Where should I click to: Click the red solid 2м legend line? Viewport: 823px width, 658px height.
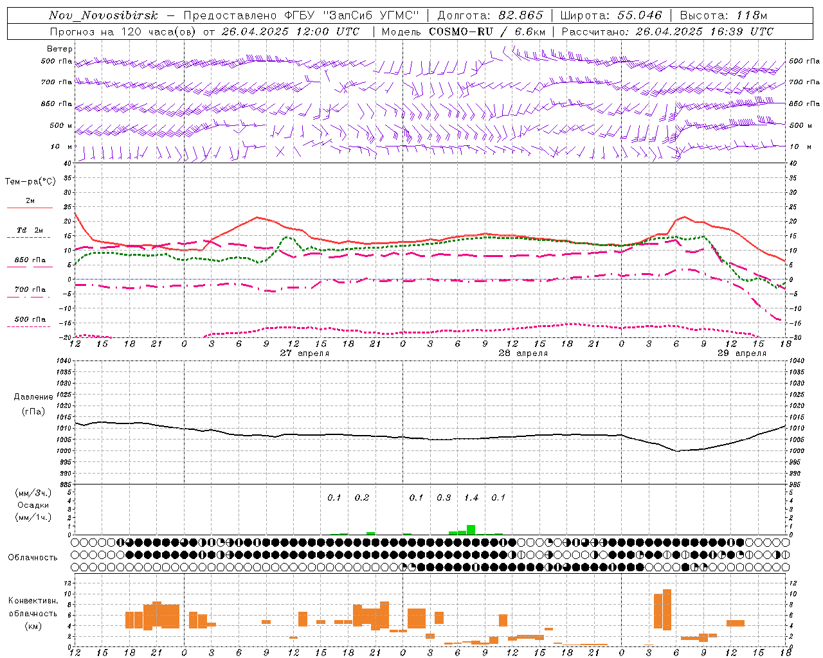pyautogui.click(x=30, y=208)
